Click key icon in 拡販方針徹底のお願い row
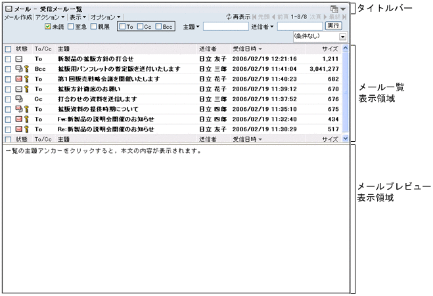Image resolution: width=433 pixels, height=296 pixels. [x=26, y=89]
